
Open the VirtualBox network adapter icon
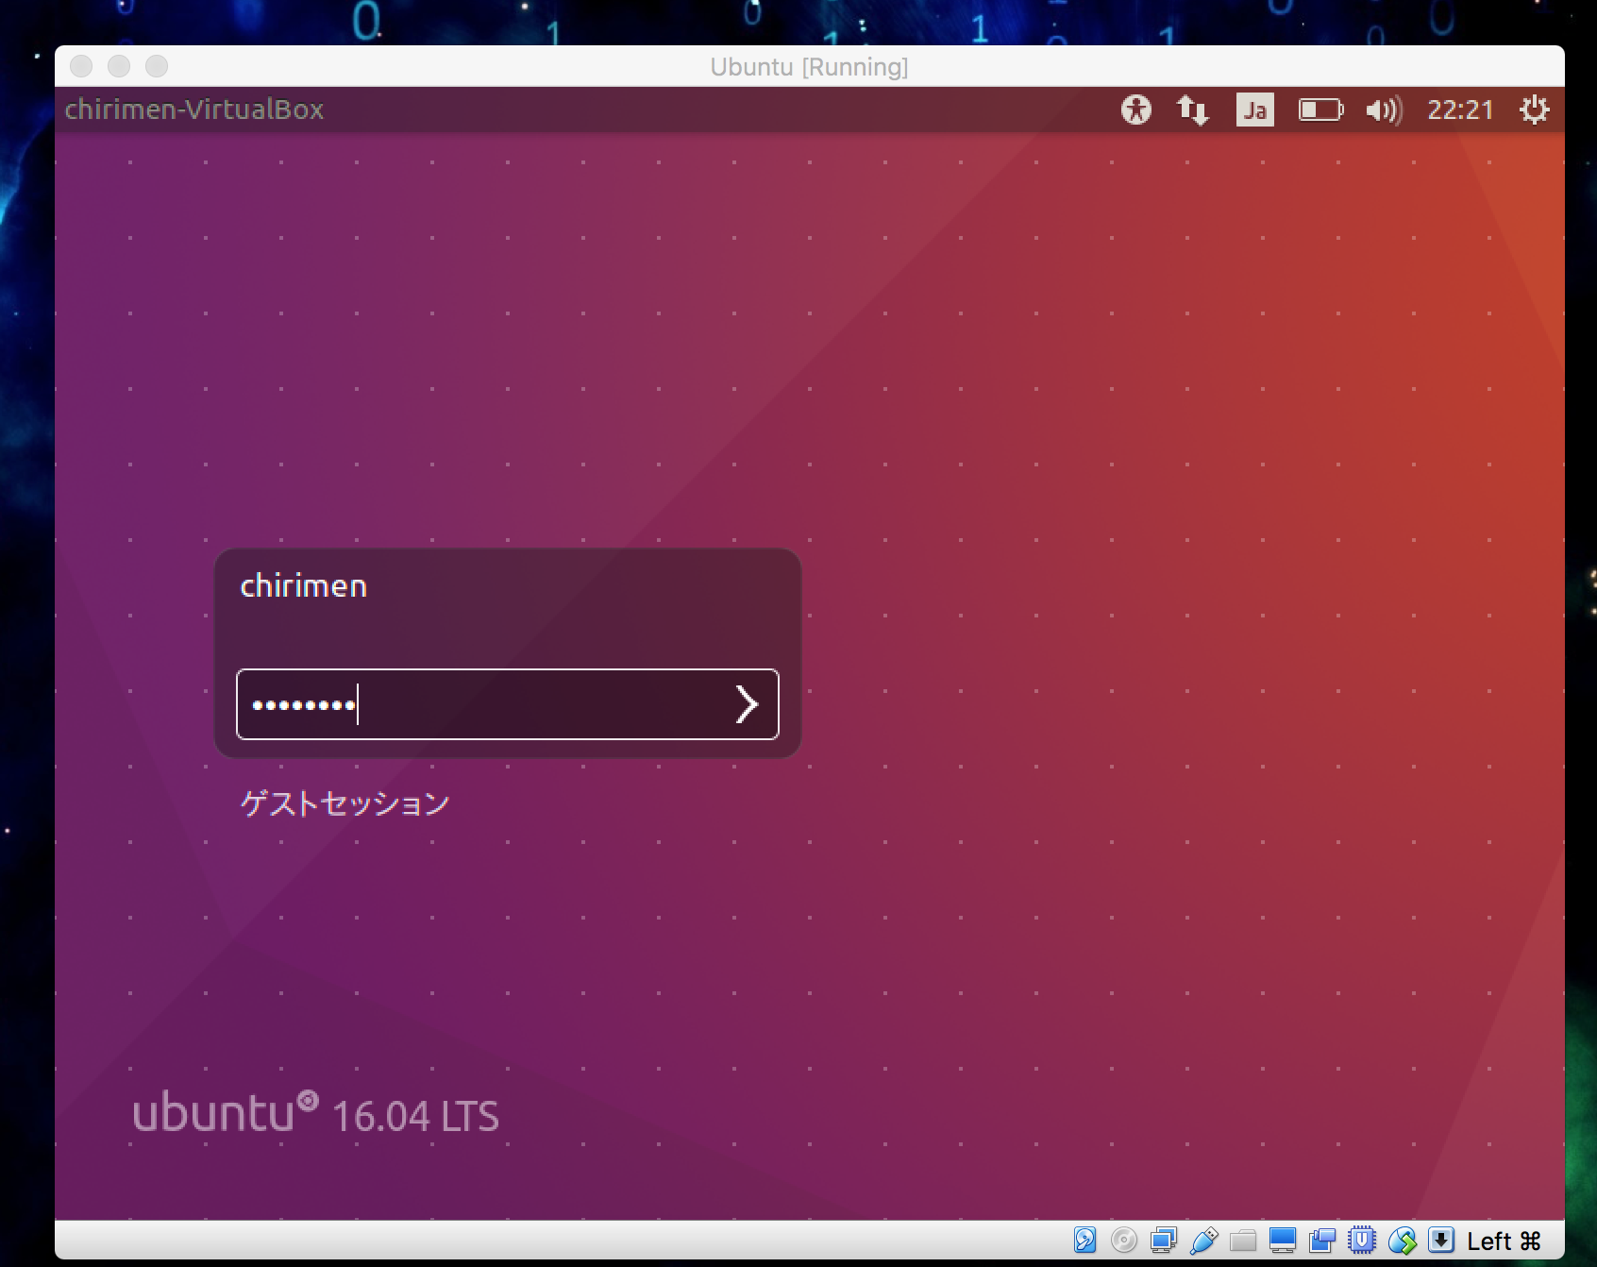(x=1164, y=1241)
